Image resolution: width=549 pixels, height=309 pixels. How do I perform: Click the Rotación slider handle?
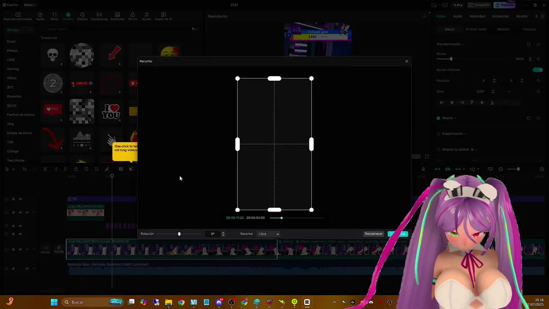(x=179, y=234)
